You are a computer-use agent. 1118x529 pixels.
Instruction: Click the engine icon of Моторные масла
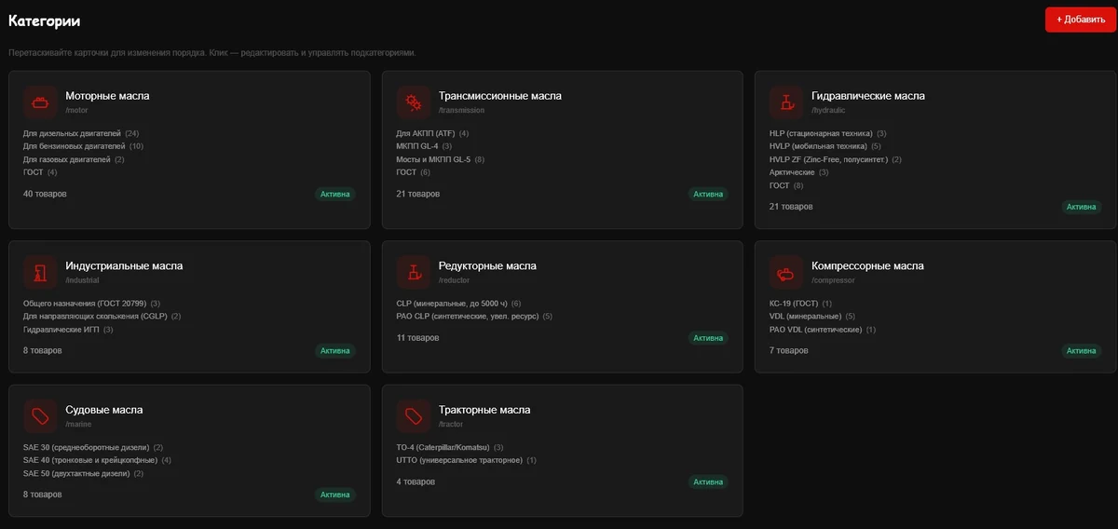[x=40, y=102]
